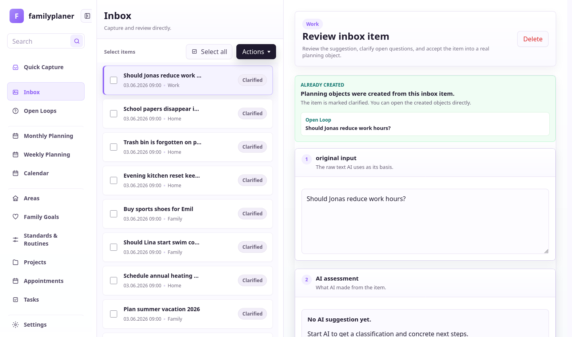Click Clarified badge on Plan summer vacation

252,314
